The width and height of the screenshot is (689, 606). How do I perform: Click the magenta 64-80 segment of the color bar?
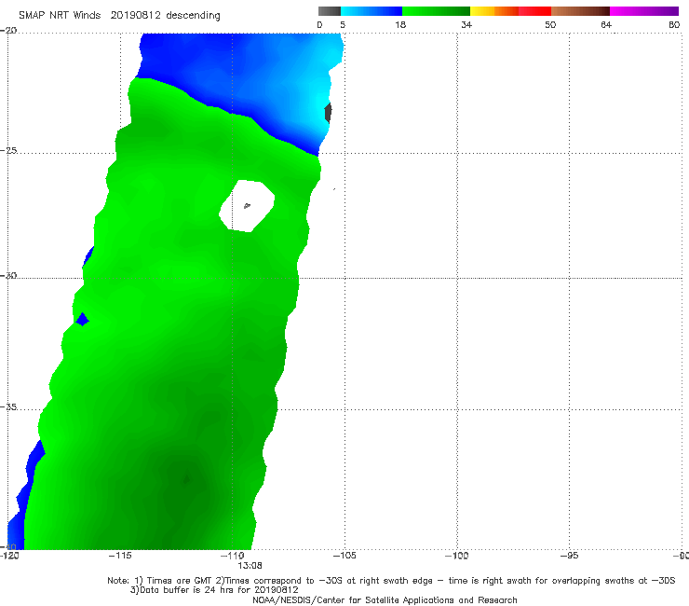click(644, 11)
